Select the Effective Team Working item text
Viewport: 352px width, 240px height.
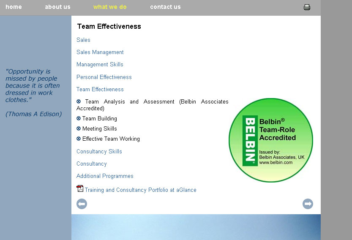click(x=111, y=139)
